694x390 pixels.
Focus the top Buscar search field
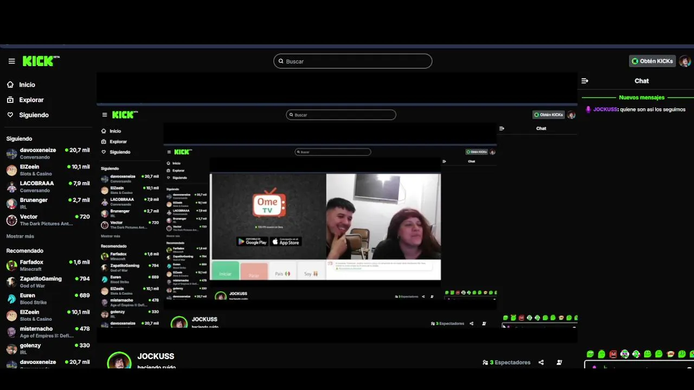point(353,61)
